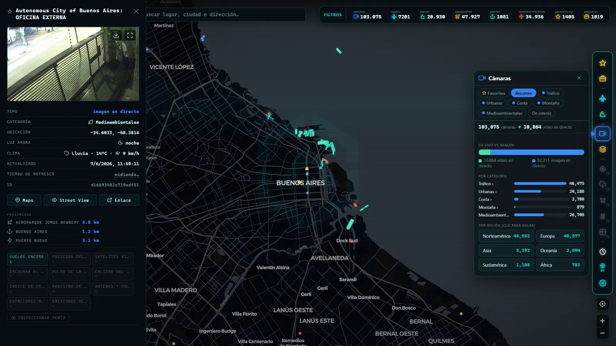Select the ships boat icon in sidebar
616x346 pixels.
point(603,114)
